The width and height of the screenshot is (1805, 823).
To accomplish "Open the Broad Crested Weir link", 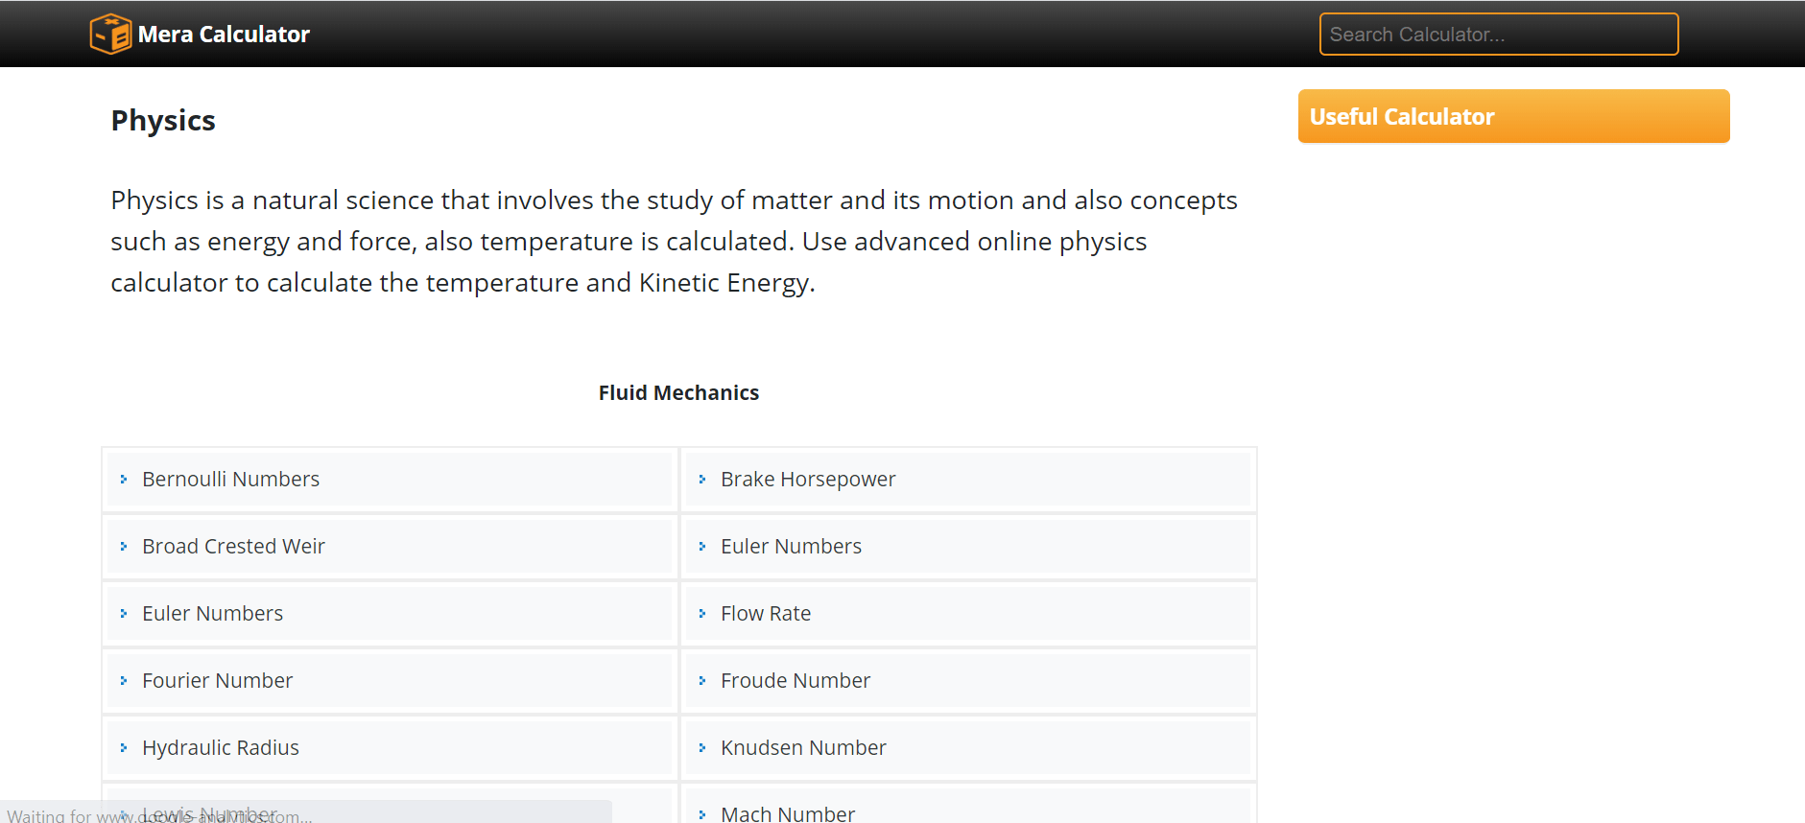I will (x=233, y=546).
